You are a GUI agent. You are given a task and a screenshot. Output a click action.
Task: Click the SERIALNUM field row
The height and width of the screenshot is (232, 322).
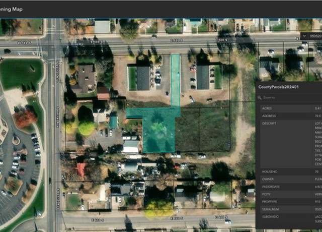point(291,209)
